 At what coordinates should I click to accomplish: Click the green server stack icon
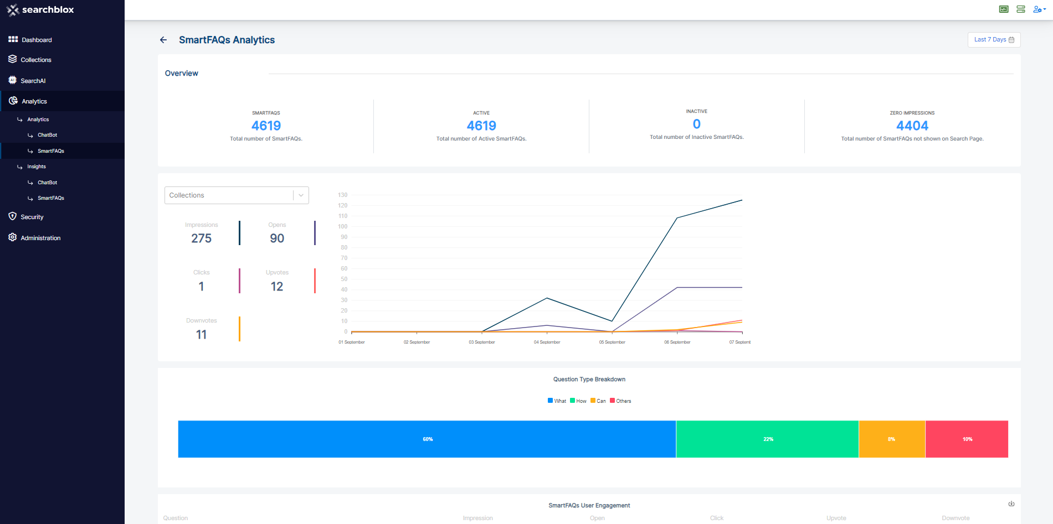(1021, 9)
